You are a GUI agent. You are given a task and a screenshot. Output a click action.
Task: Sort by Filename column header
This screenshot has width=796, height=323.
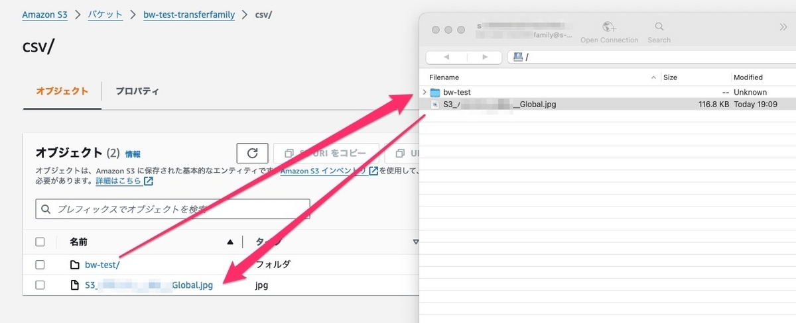(444, 77)
